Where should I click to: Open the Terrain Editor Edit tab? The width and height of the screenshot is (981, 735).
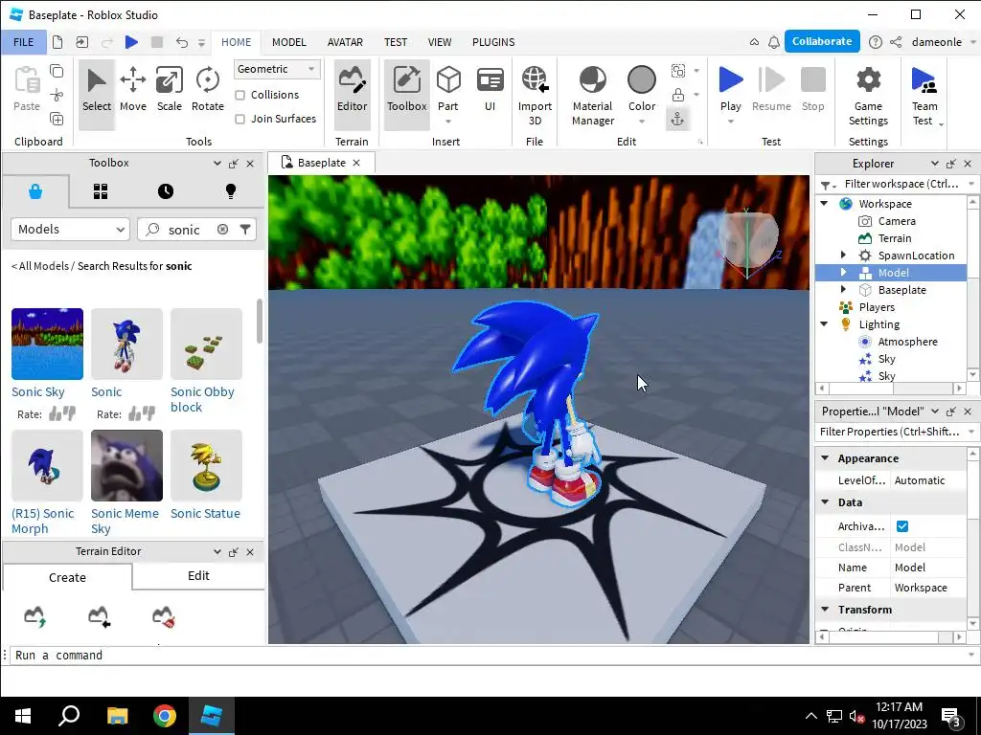(198, 575)
